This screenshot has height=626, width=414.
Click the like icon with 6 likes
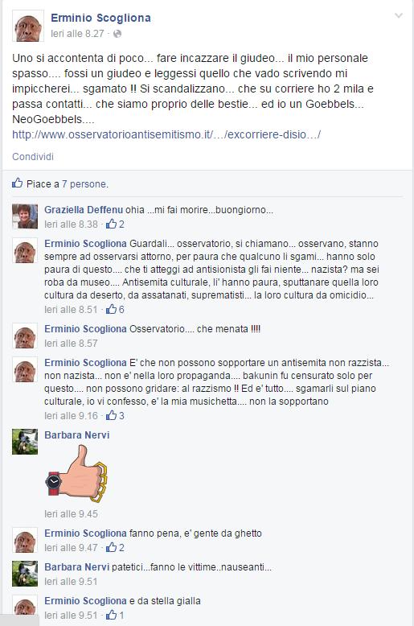click(x=111, y=309)
